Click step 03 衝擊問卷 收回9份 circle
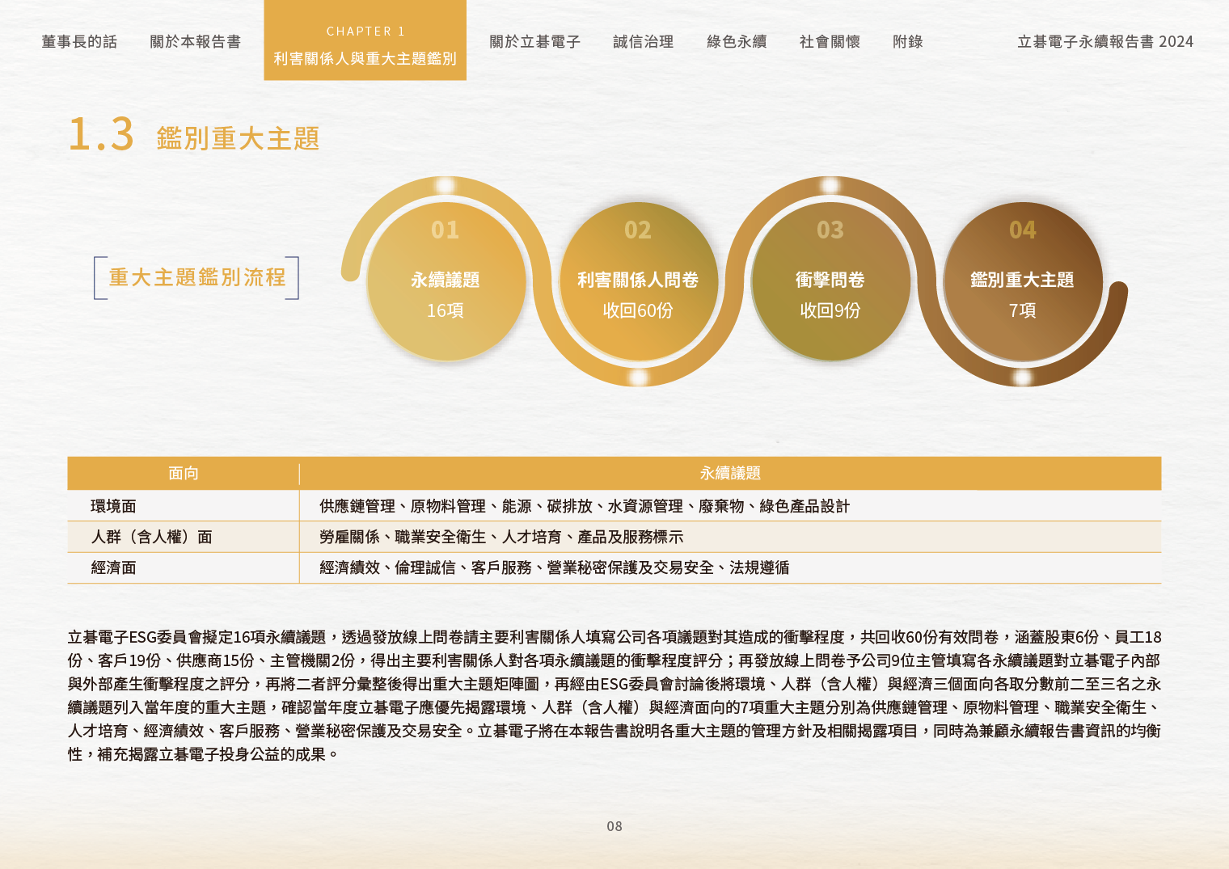The height and width of the screenshot is (869, 1229). [x=830, y=281]
